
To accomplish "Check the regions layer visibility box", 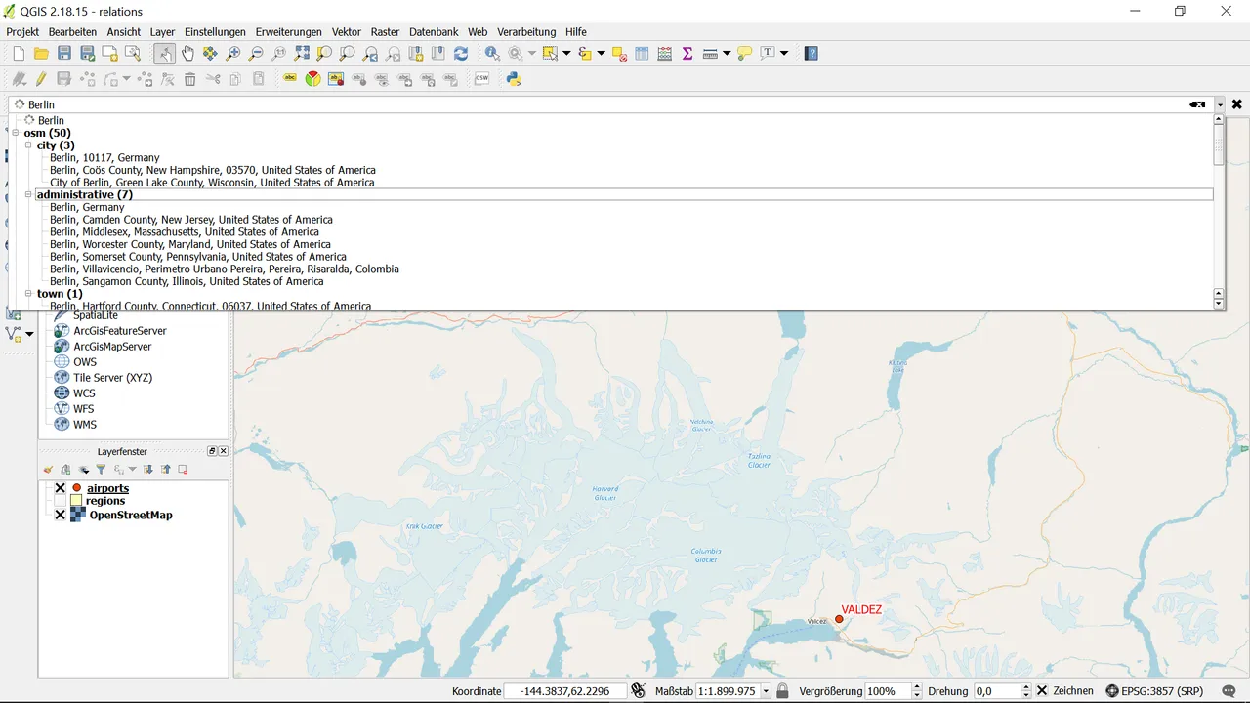I will (x=61, y=501).
